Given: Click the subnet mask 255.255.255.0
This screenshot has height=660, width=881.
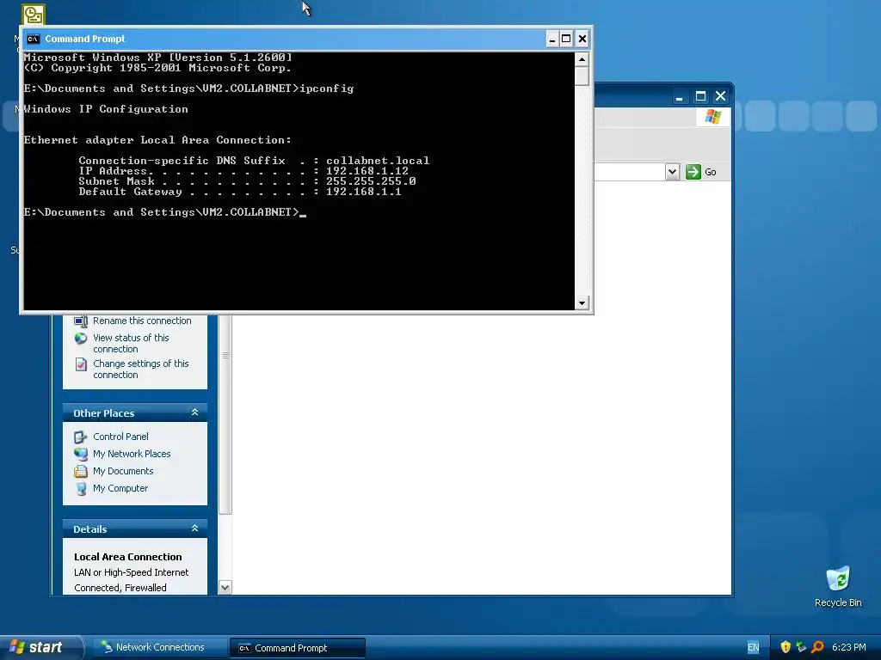Looking at the screenshot, I should point(371,180).
